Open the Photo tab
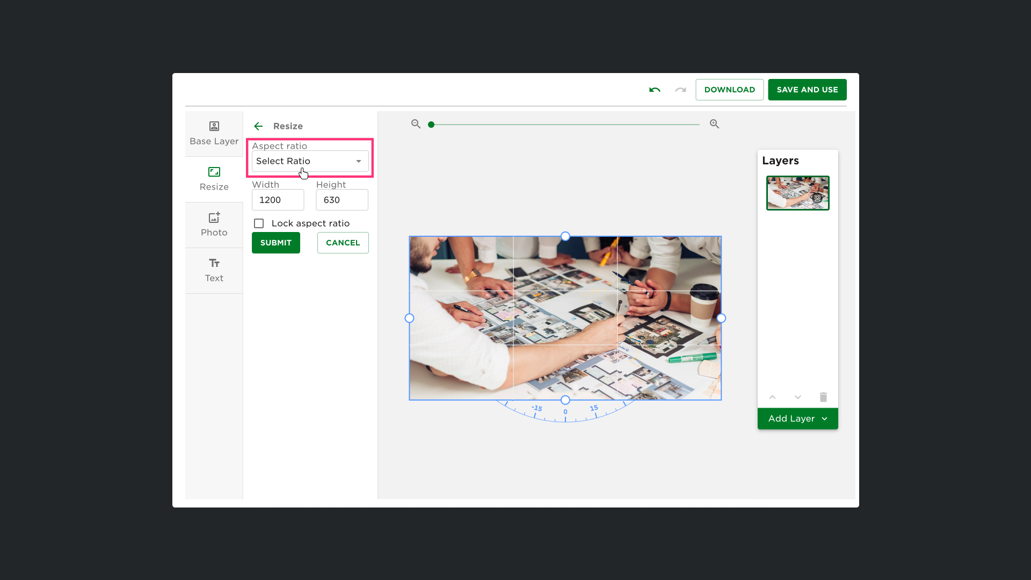The height and width of the screenshot is (580, 1031). click(214, 225)
